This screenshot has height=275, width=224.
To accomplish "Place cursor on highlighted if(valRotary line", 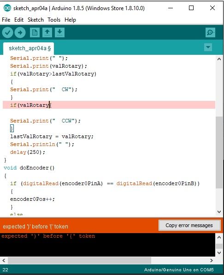I will [109, 105].
